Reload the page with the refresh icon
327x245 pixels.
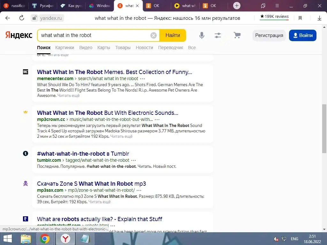pos(22,18)
